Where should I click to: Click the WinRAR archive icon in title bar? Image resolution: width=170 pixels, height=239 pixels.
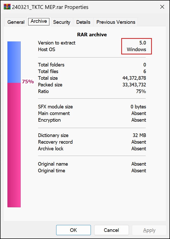coord(7,7)
